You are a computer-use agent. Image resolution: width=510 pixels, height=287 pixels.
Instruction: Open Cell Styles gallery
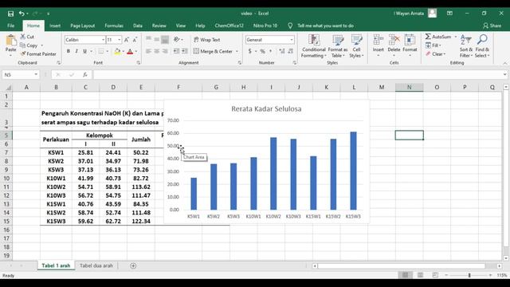[x=356, y=46]
